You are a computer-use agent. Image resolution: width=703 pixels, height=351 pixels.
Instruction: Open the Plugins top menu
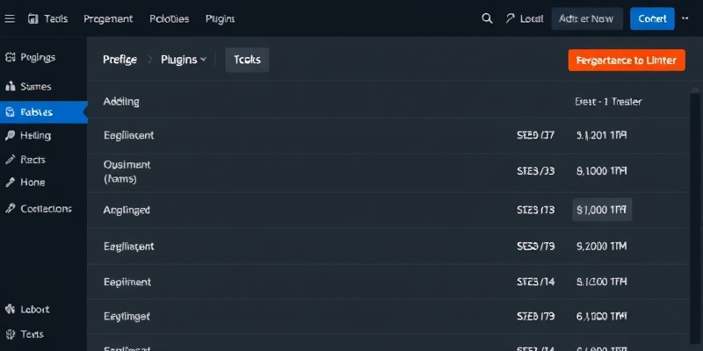[x=221, y=18]
